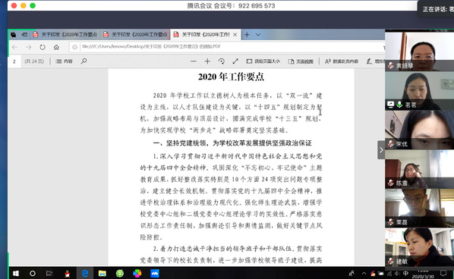Click the 内容 contents button
The image size is (454, 279).
pyautogui.click(x=64, y=61)
